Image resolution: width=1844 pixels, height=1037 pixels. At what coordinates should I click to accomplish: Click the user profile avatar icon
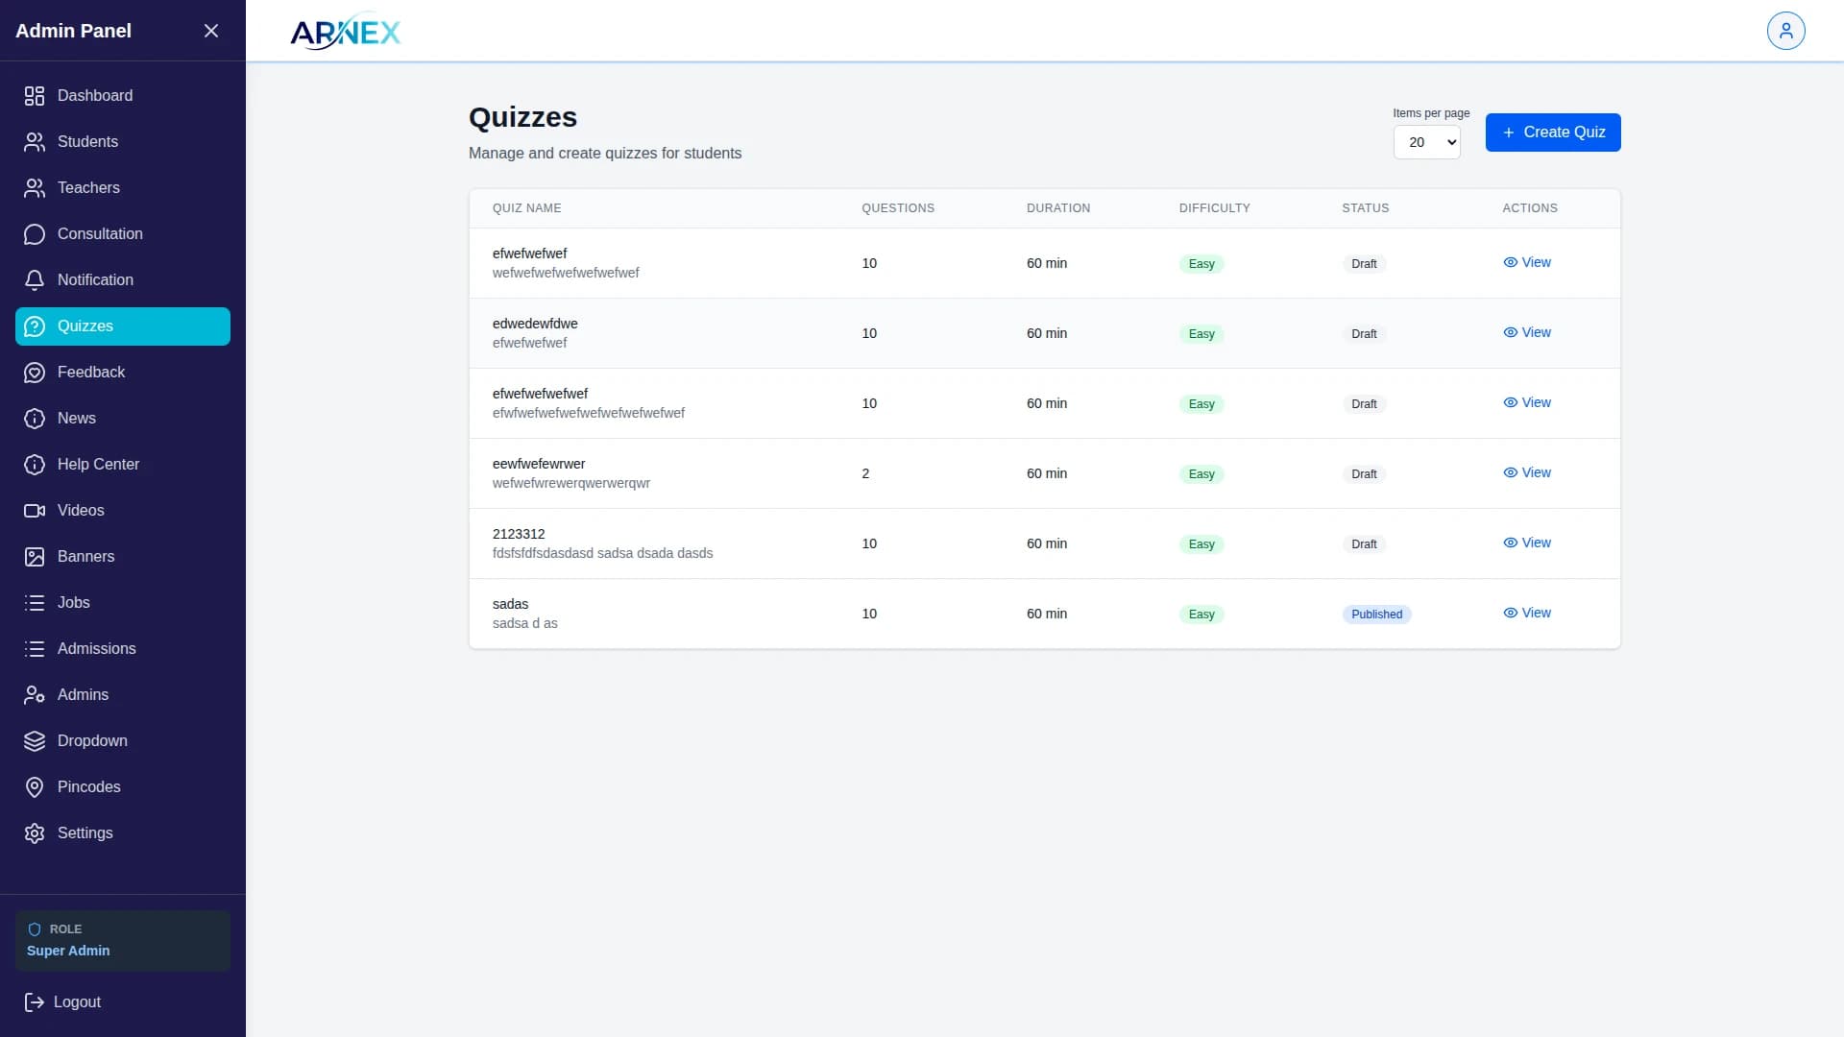pyautogui.click(x=1785, y=31)
